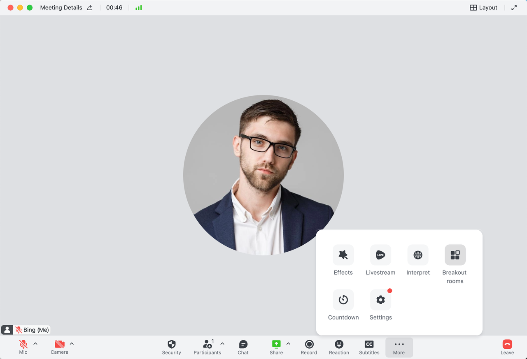Open the Reaction emoji picker

coord(339,347)
